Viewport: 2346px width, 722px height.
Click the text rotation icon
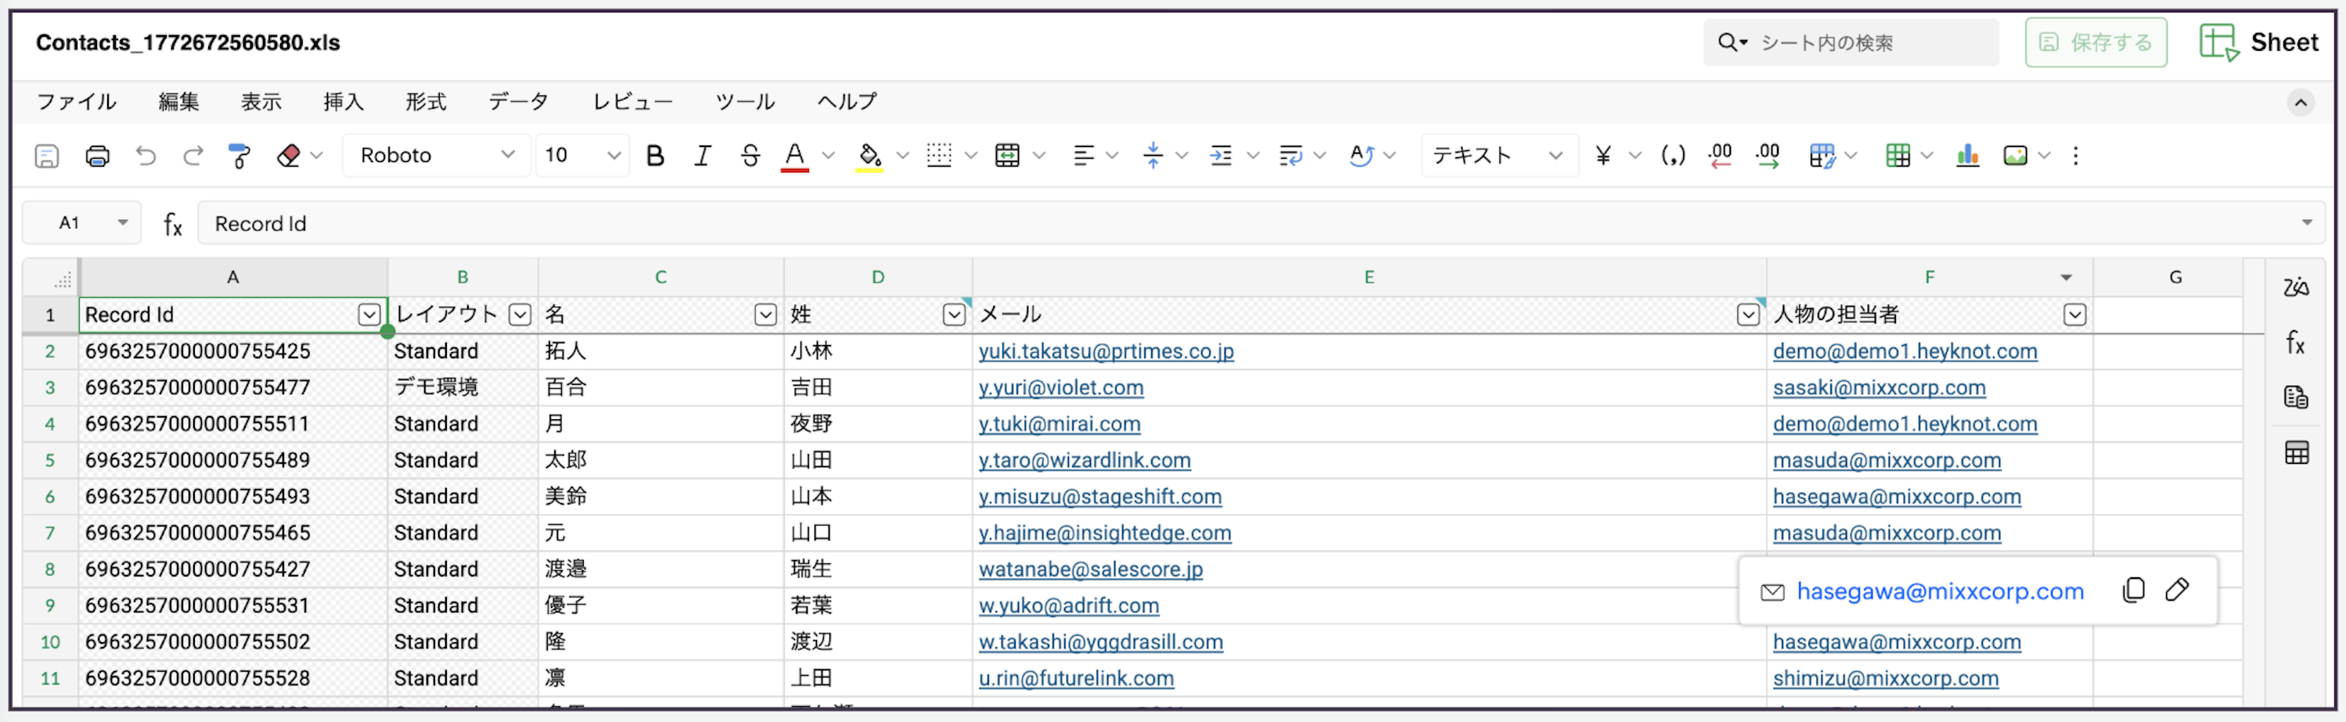[1362, 156]
